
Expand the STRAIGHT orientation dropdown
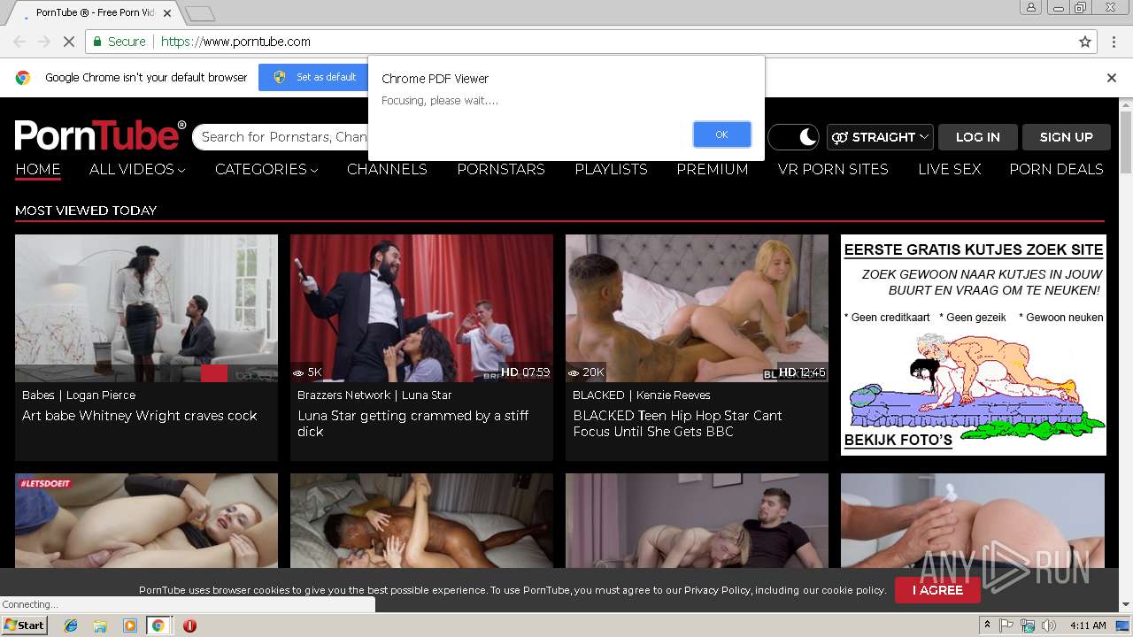[880, 137]
